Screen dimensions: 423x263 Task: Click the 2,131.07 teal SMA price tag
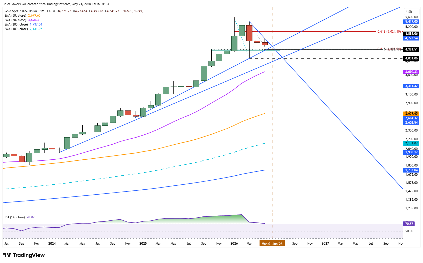411,143
